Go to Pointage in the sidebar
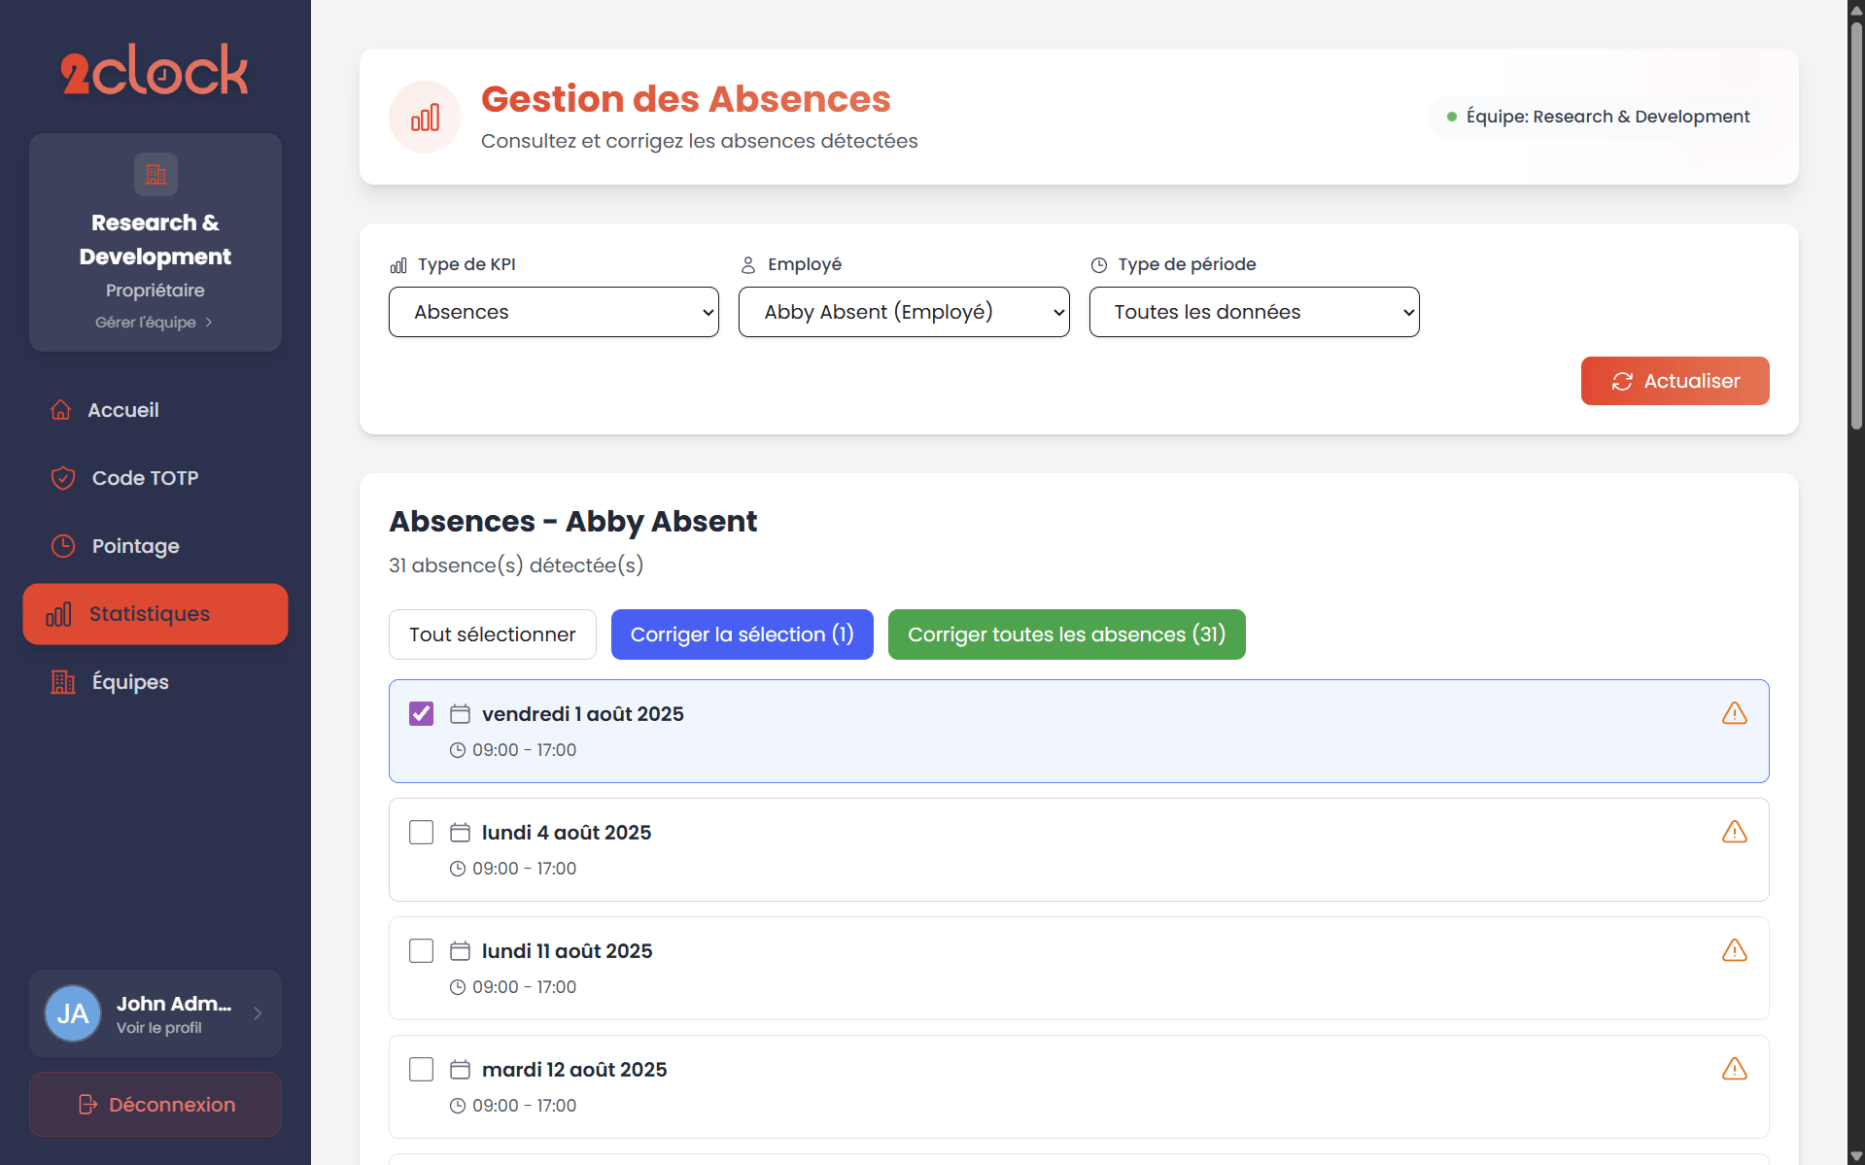The height and width of the screenshot is (1165, 1865). [135, 546]
